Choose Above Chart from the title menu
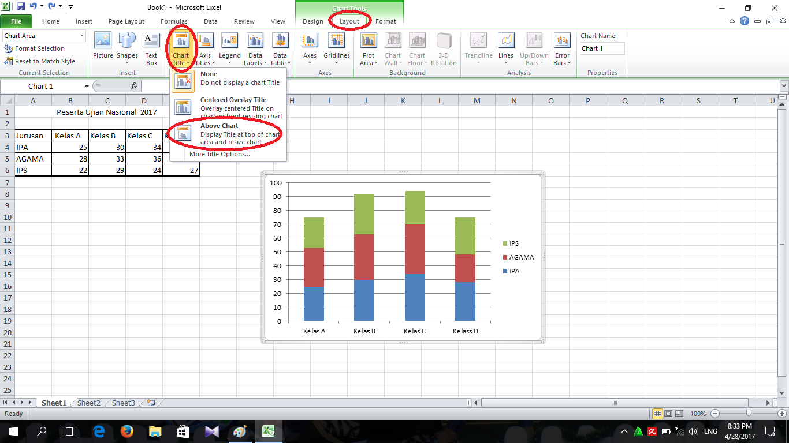 pos(225,133)
